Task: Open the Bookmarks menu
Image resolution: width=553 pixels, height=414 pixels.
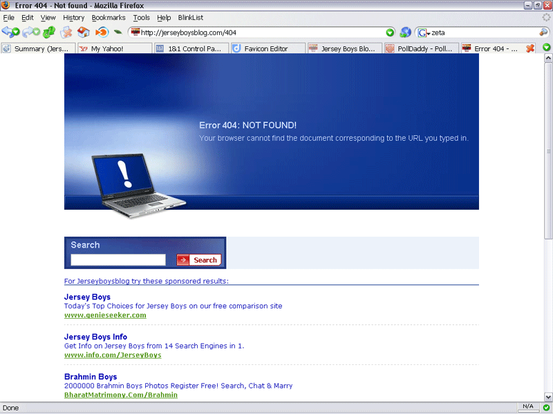Action: pos(109,18)
